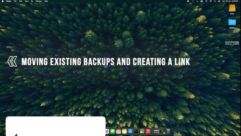Open Messages from the Dock
Image resolution: width=241 pixels, height=136 pixels.
(x=113, y=131)
